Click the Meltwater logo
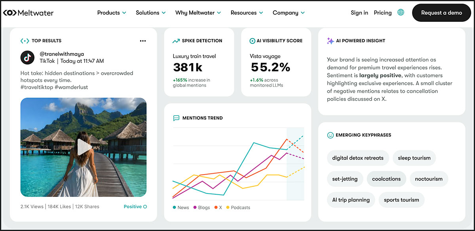475x231 pixels. [28, 13]
